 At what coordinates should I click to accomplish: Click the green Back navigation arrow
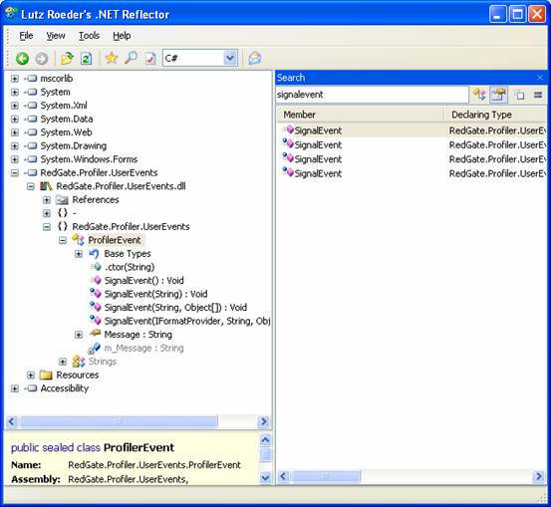click(x=22, y=59)
